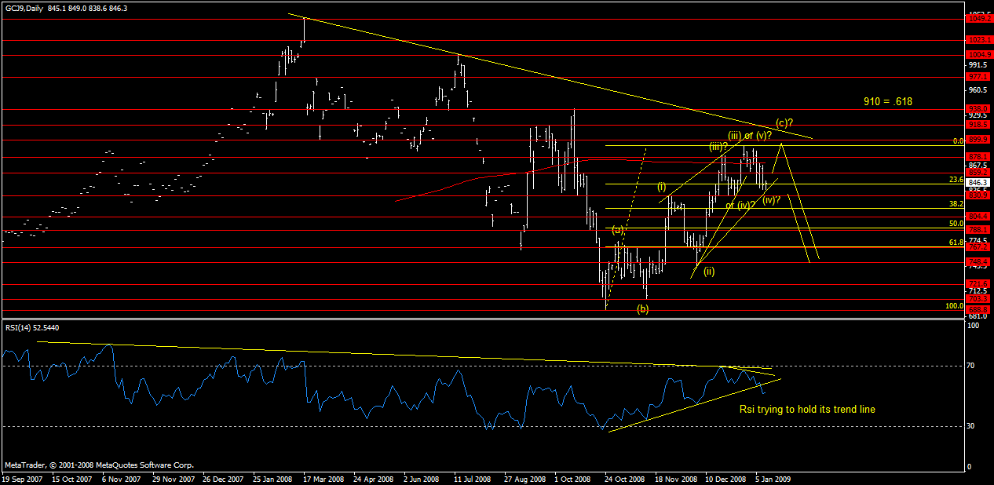Click the 'Rsi trying to hold its trend line' note
994x485 pixels.
[x=807, y=409]
